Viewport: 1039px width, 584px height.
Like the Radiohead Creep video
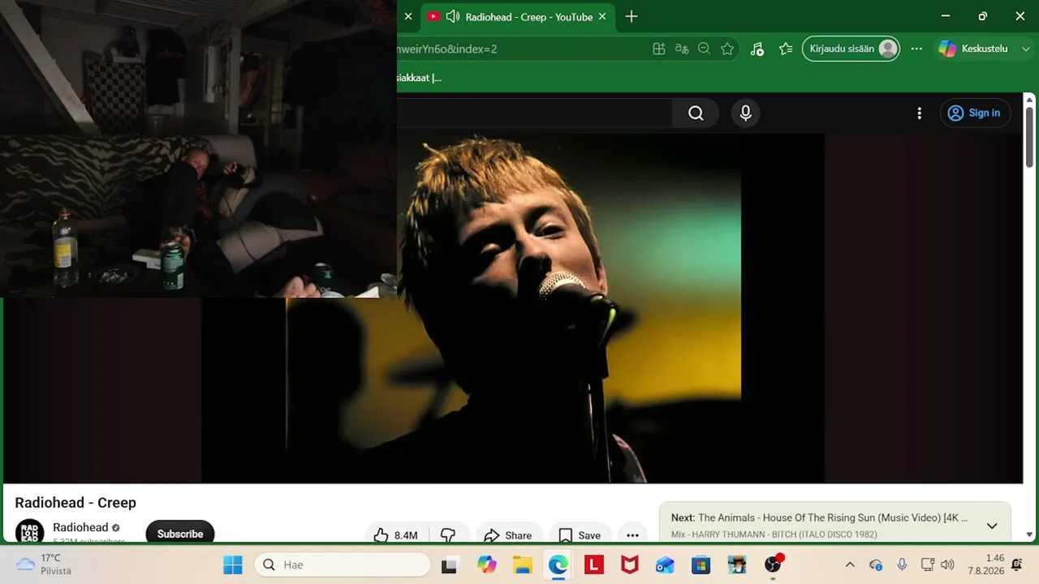tap(396, 535)
